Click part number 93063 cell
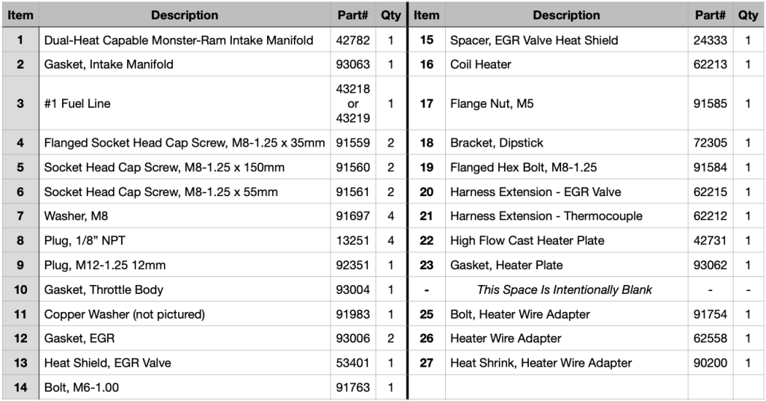Image resolution: width=766 pixels, height=401 pixels. 353,64
